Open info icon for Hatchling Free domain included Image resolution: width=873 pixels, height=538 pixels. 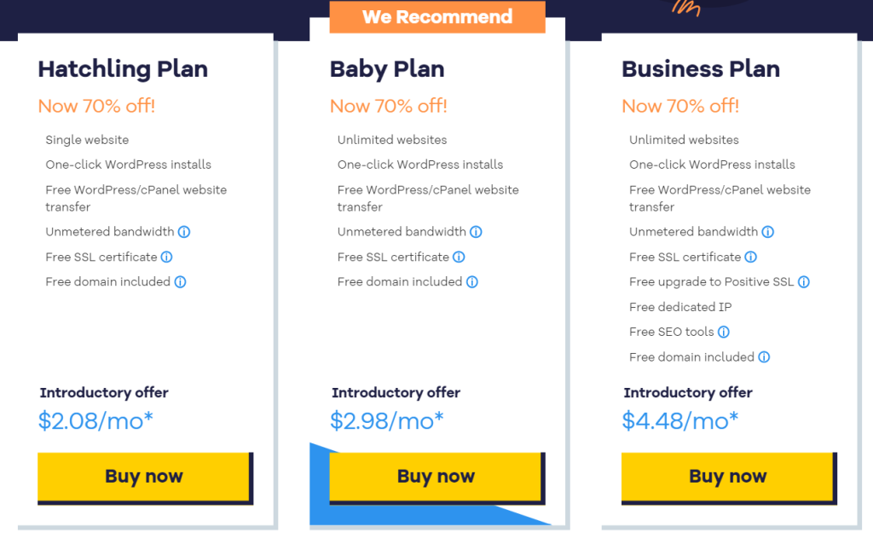[x=181, y=282]
